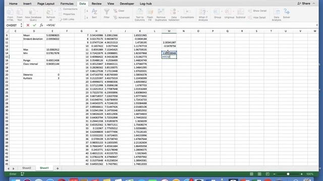
Task: Click Show Detail
Action: tap(257, 11)
